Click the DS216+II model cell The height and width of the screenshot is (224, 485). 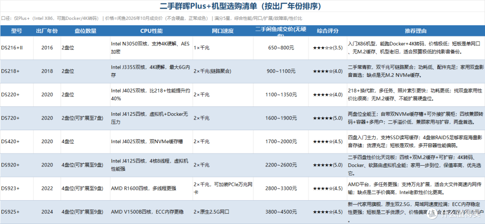[x=17, y=48]
